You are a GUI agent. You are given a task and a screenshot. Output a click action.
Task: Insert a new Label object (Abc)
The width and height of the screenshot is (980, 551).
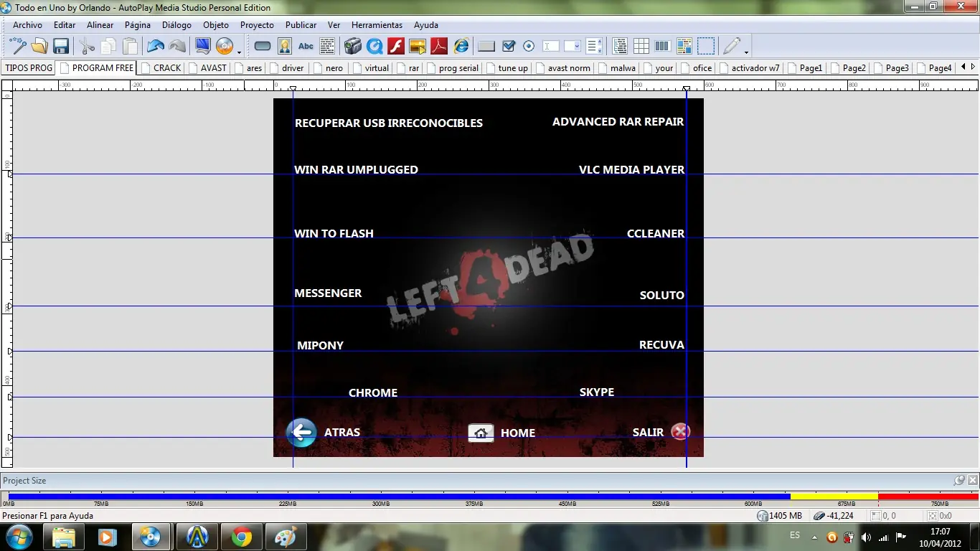tap(306, 47)
